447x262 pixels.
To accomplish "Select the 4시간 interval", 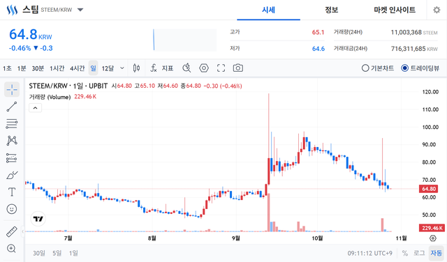I will click(x=78, y=68).
